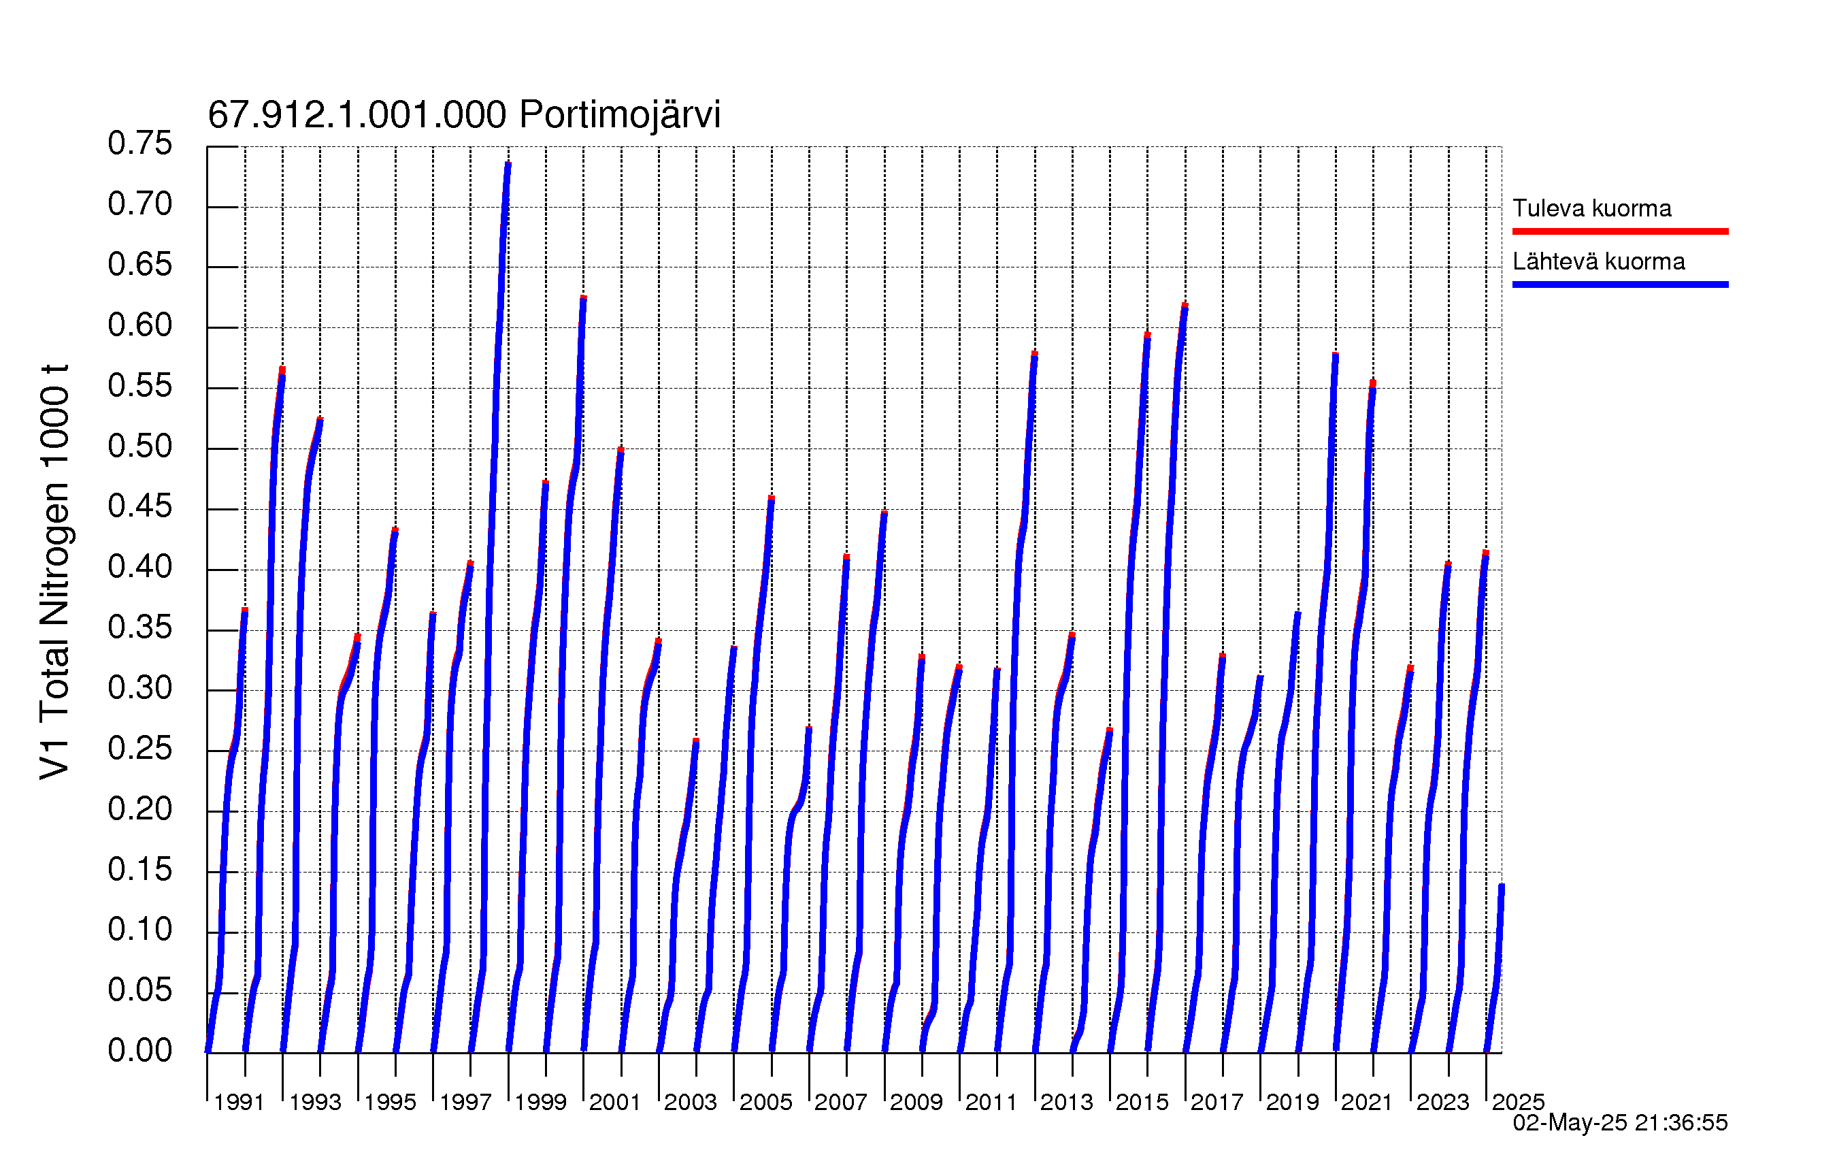Click the 1991 x-axis year label

[239, 1102]
